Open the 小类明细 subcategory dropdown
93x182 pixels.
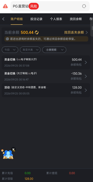[x=54, y=50]
